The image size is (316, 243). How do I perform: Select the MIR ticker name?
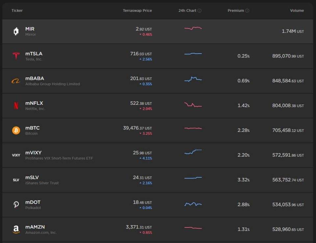point(30,29)
